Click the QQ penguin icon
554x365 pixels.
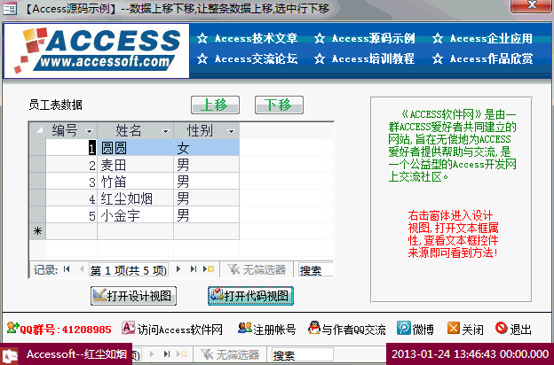click(314, 328)
